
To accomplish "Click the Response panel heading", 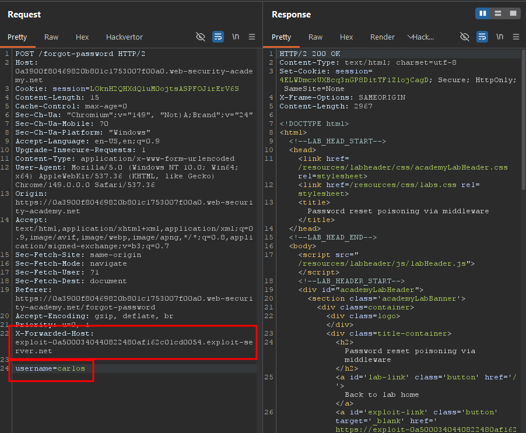I will pos(291,15).
